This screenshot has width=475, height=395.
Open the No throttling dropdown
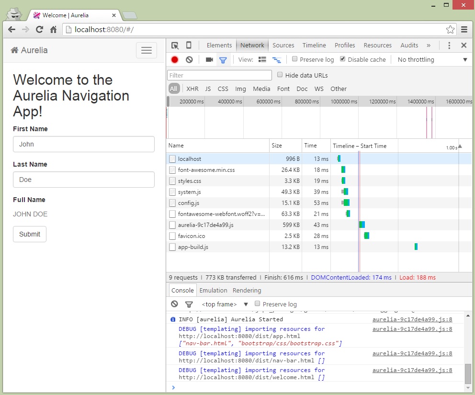[x=432, y=60]
